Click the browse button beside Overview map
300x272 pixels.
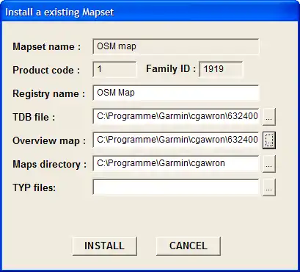click(269, 140)
